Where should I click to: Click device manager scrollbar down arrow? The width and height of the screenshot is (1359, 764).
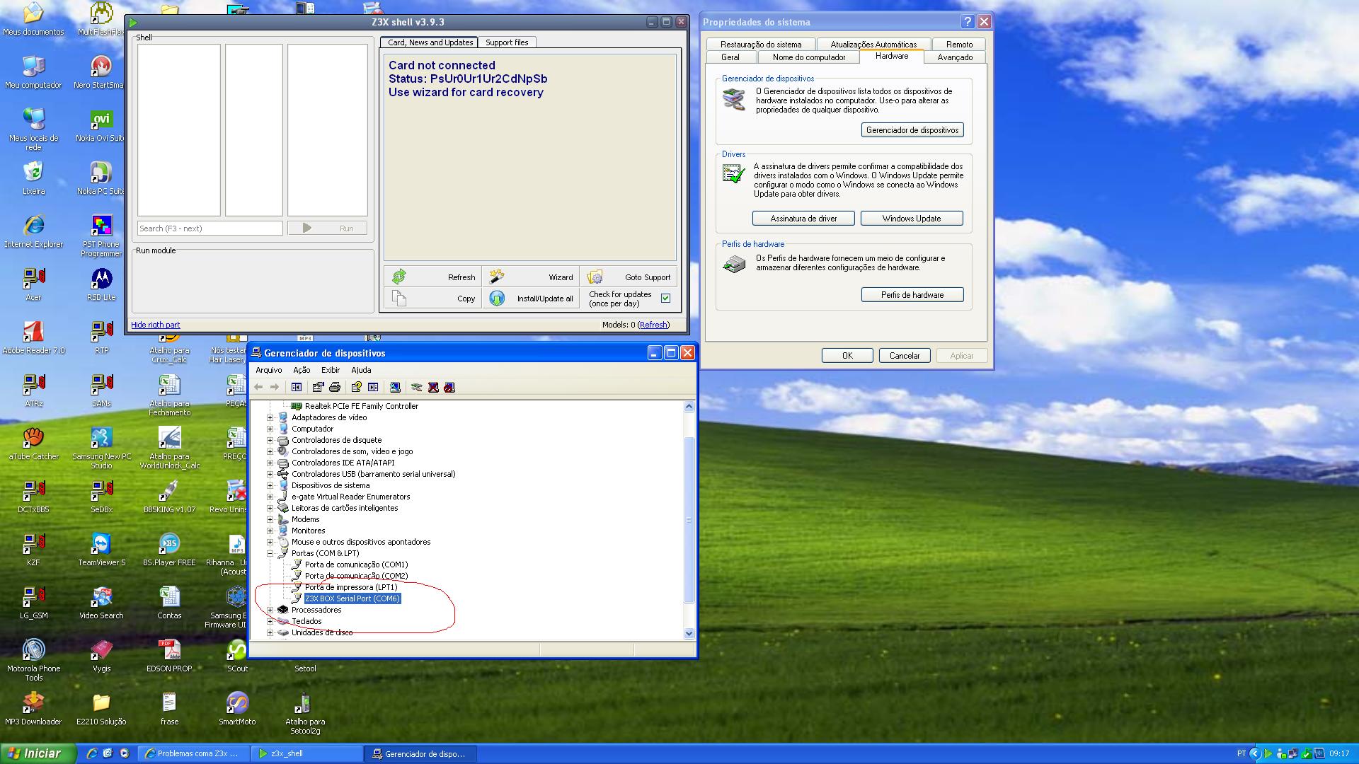coord(689,633)
